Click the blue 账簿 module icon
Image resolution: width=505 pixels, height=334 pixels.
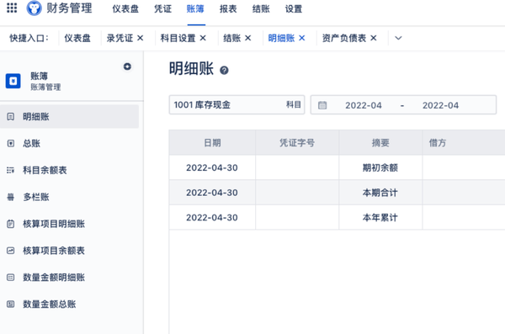(13, 81)
